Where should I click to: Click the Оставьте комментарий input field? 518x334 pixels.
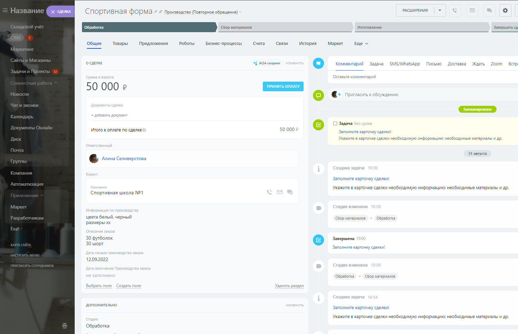pyautogui.click(x=415, y=77)
